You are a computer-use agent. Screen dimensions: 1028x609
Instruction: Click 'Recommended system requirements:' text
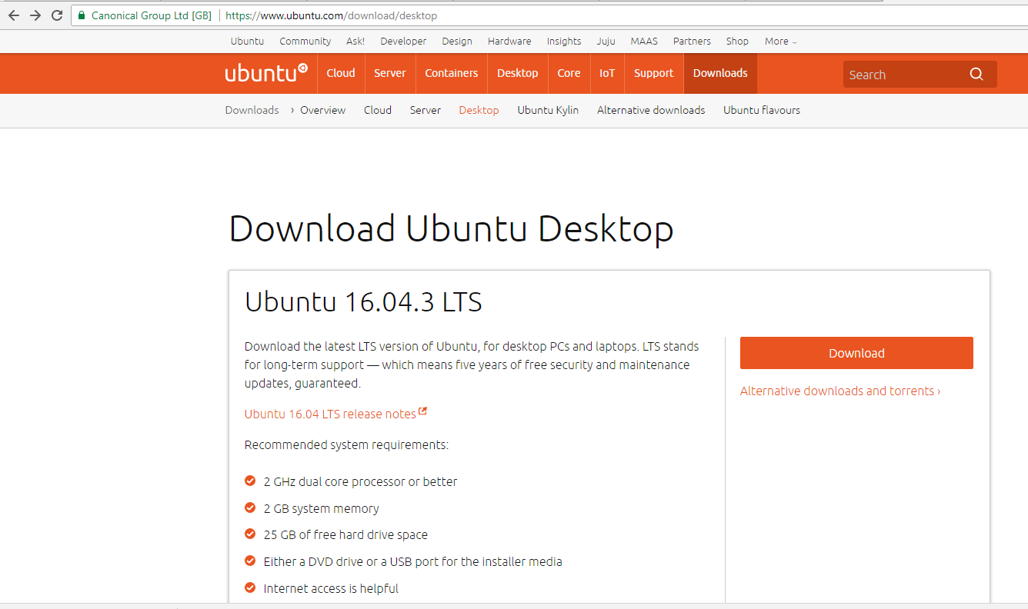click(x=346, y=444)
